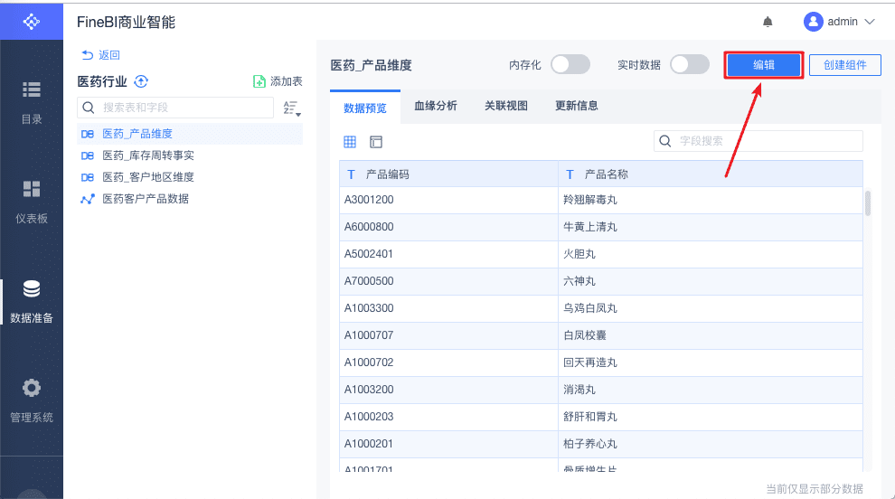Open the 目录 directory sidebar icon
The image size is (895, 499).
[x=32, y=89]
